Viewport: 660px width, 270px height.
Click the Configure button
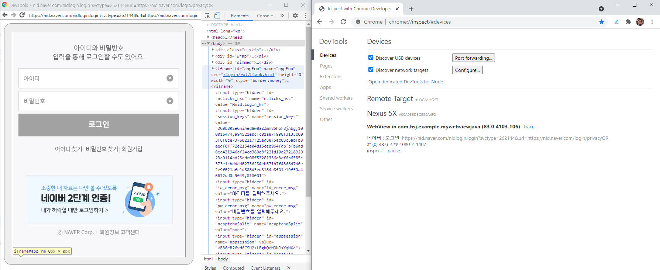pos(467,70)
